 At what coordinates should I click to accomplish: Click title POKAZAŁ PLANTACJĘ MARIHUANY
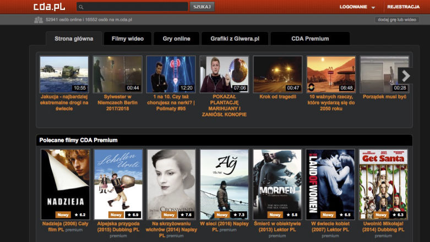point(224,106)
